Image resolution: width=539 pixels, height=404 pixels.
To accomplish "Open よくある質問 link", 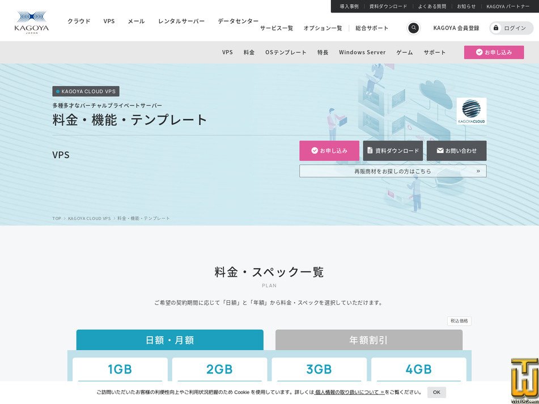I will tap(432, 6).
